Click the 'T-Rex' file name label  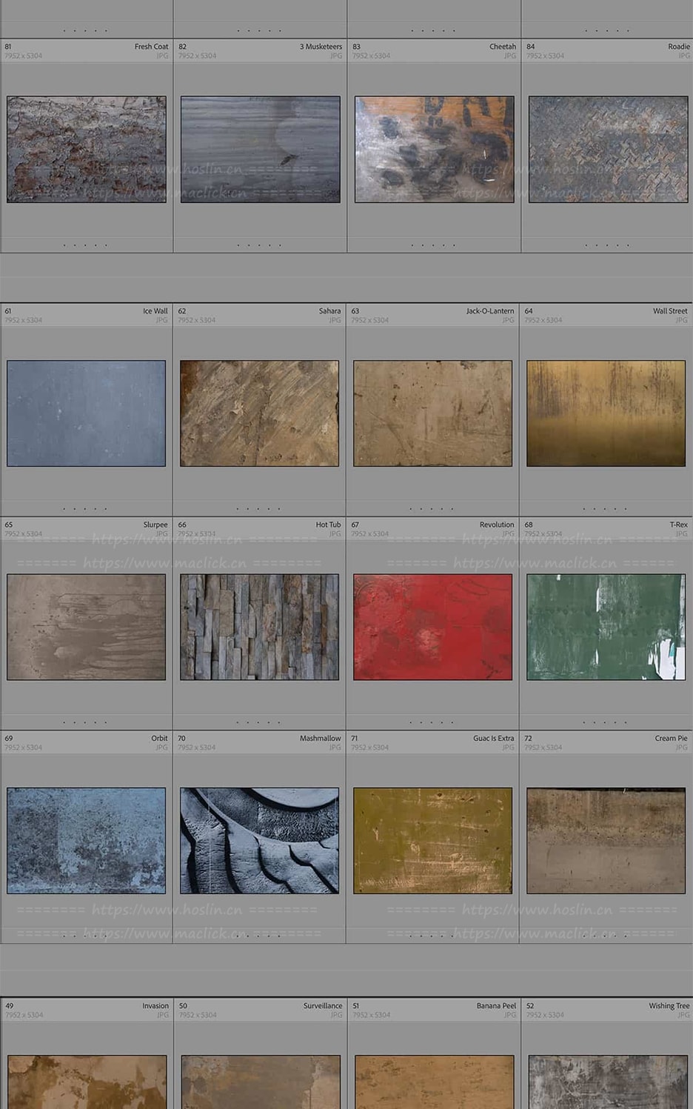click(x=679, y=524)
